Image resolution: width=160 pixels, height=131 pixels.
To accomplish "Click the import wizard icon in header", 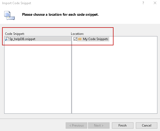I will tap(9, 15).
